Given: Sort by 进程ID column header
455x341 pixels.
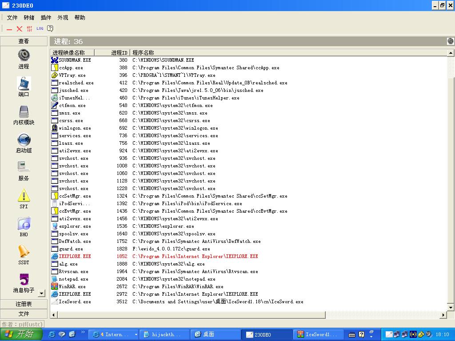Looking at the screenshot, I should [112, 52].
